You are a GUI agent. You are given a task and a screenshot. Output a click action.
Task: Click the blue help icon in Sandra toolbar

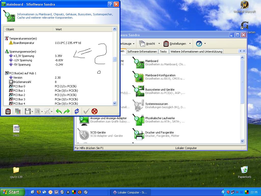pos(199,44)
